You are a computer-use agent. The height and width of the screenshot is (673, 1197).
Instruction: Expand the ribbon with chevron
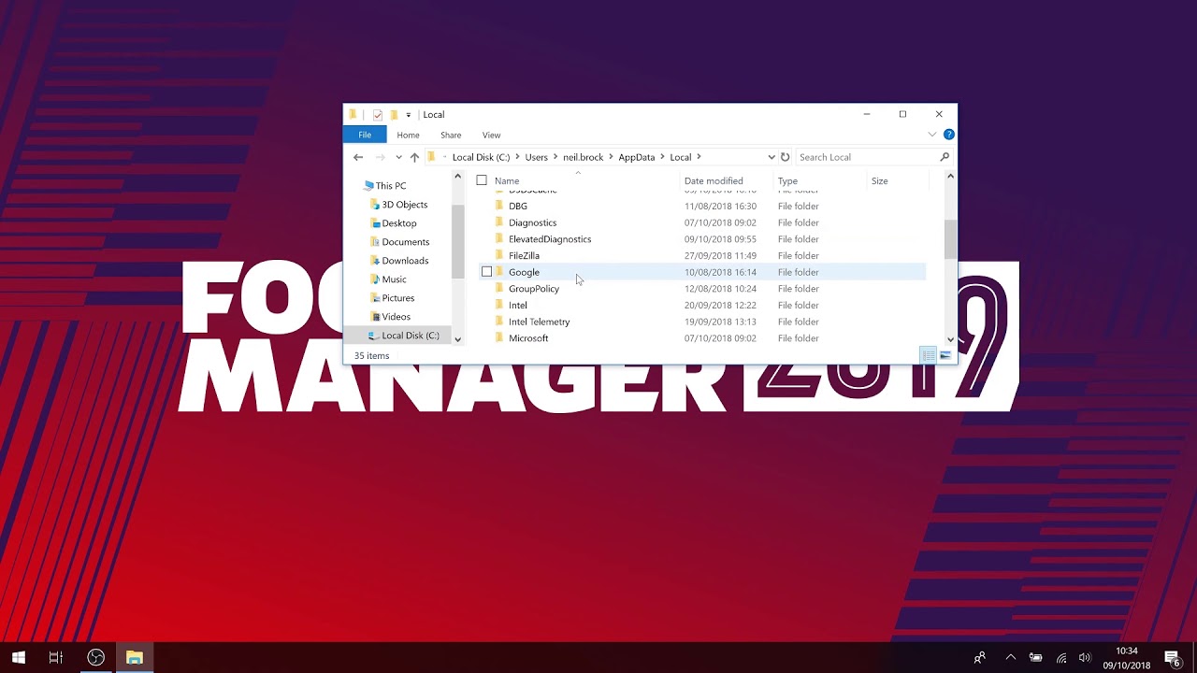tap(931, 135)
